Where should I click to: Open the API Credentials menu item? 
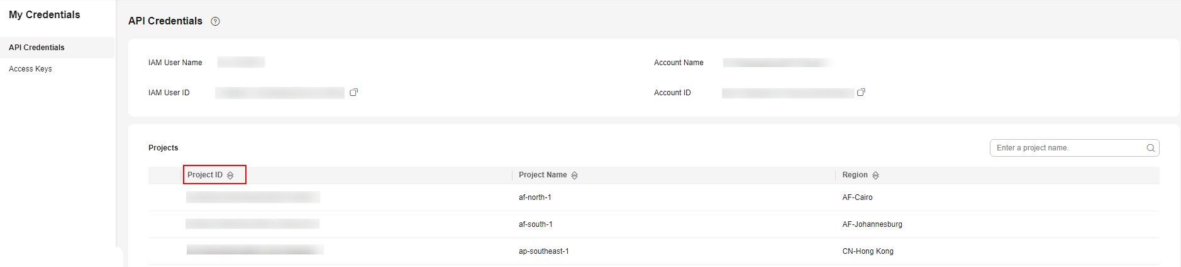pyautogui.click(x=36, y=48)
